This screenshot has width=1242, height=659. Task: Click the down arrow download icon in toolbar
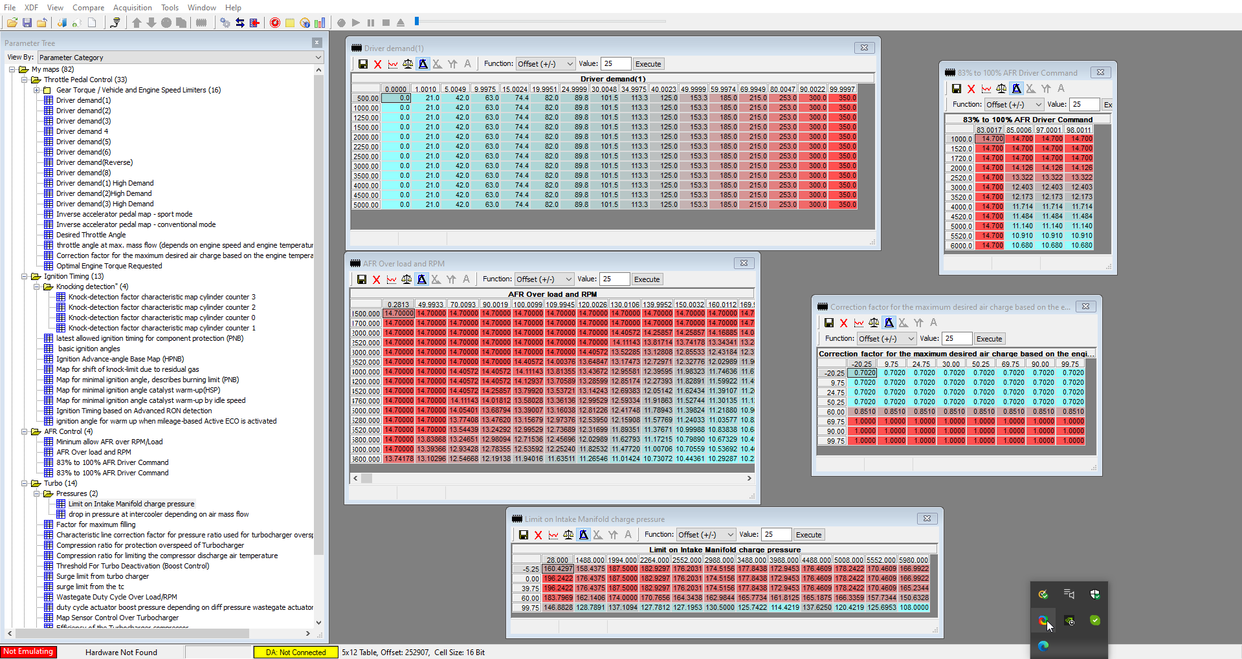pos(151,23)
